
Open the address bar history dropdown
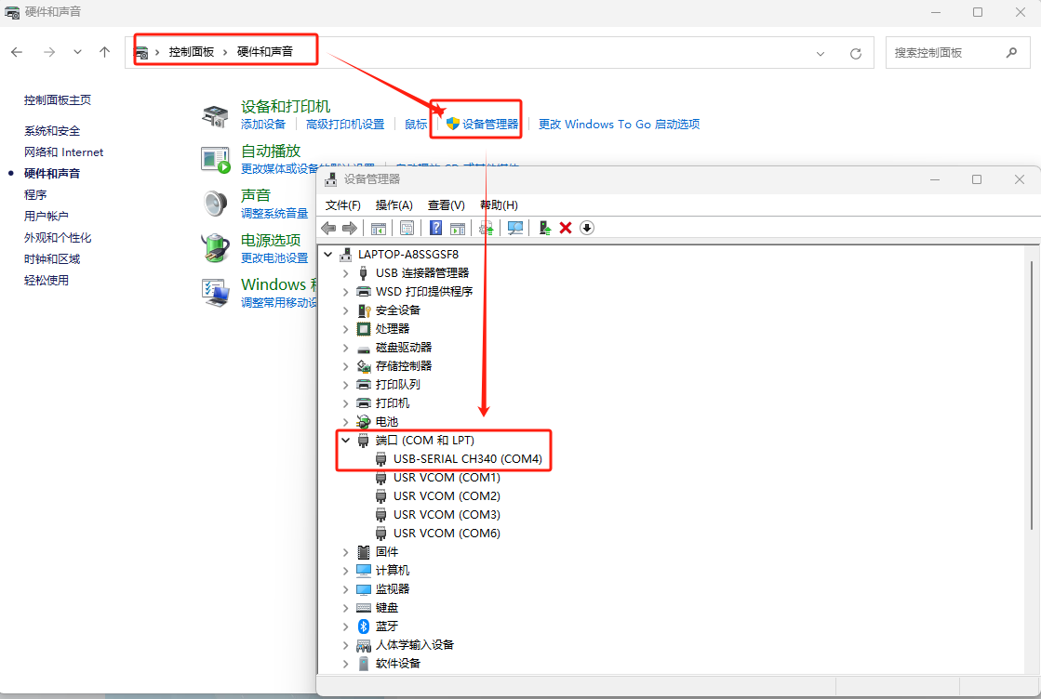coord(821,53)
